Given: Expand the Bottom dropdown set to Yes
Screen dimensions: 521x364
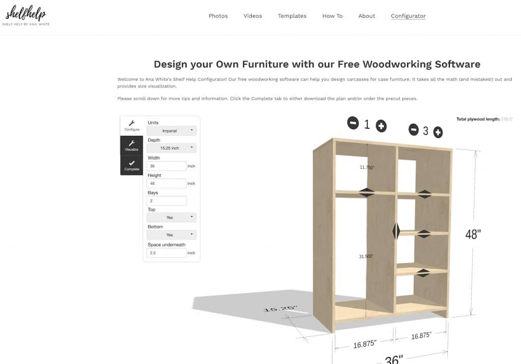Looking at the screenshot, I should pyautogui.click(x=171, y=235).
